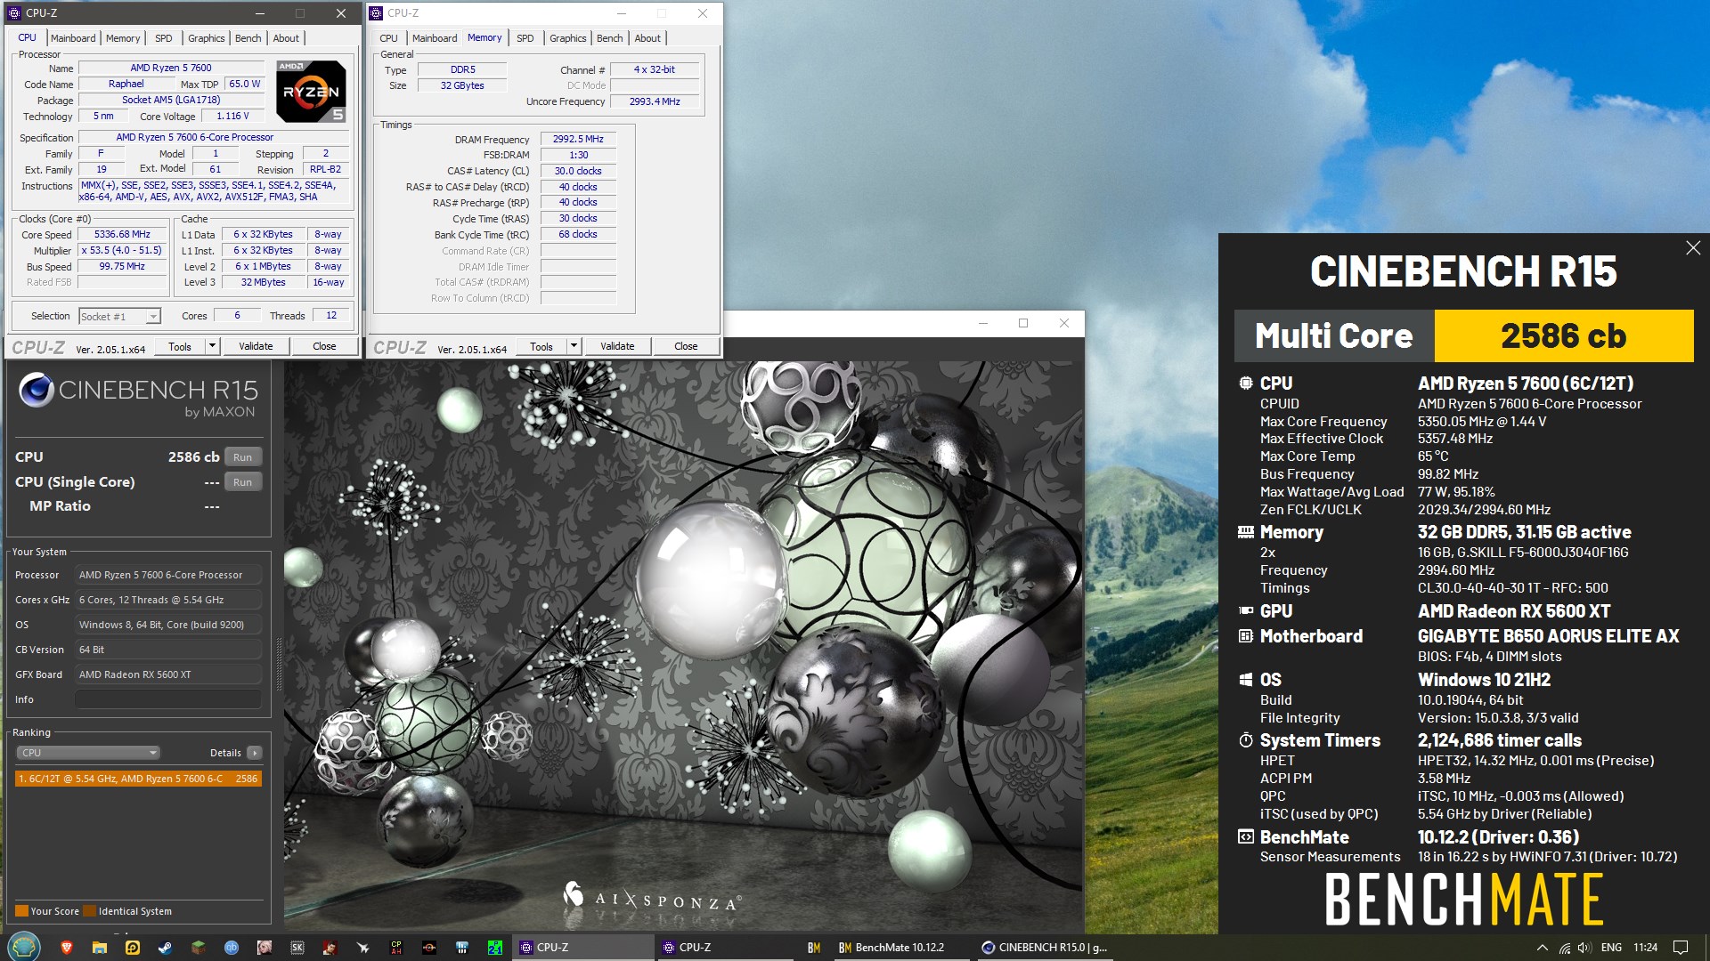The image size is (1710, 961).
Task: Expand ranking Details arrow in Cinebench
Action: [x=255, y=753]
